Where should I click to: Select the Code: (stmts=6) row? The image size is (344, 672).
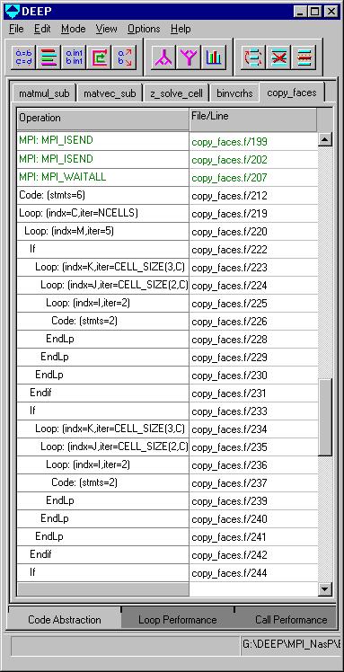tap(103, 196)
